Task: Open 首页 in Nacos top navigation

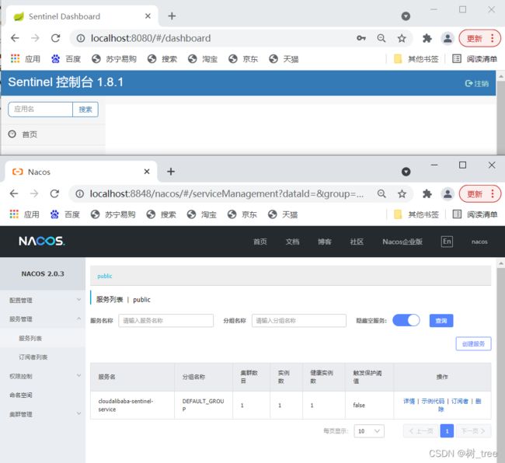Action: pyautogui.click(x=260, y=242)
